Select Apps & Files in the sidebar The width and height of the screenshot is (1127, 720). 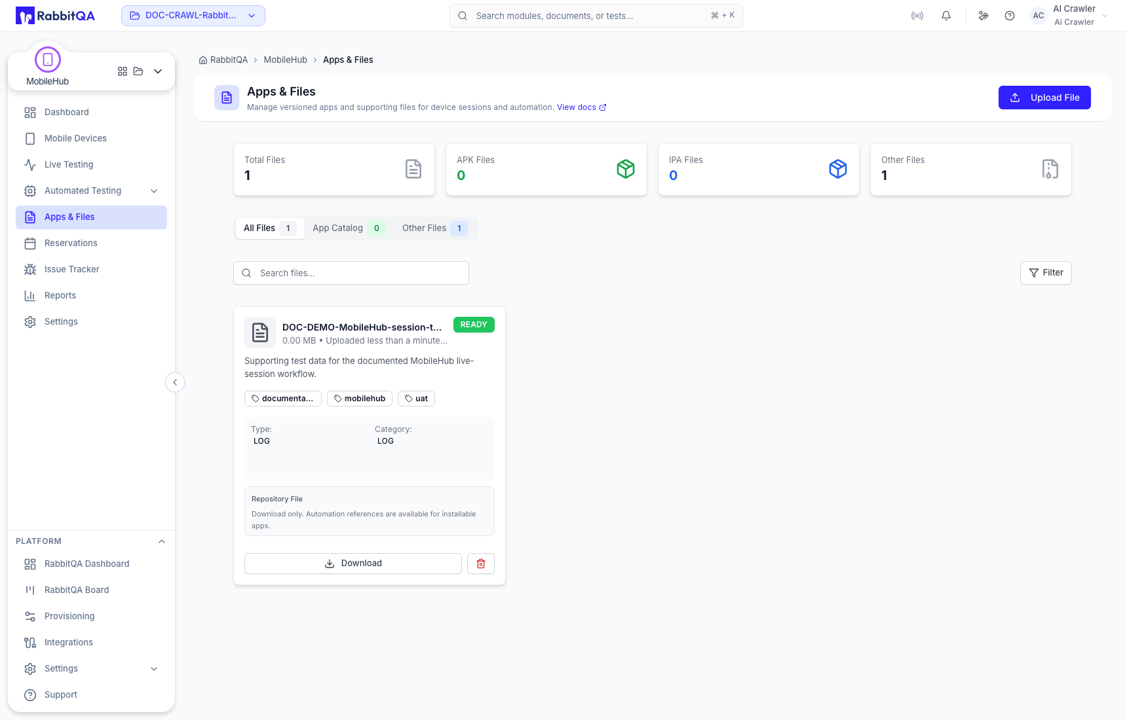click(91, 217)
